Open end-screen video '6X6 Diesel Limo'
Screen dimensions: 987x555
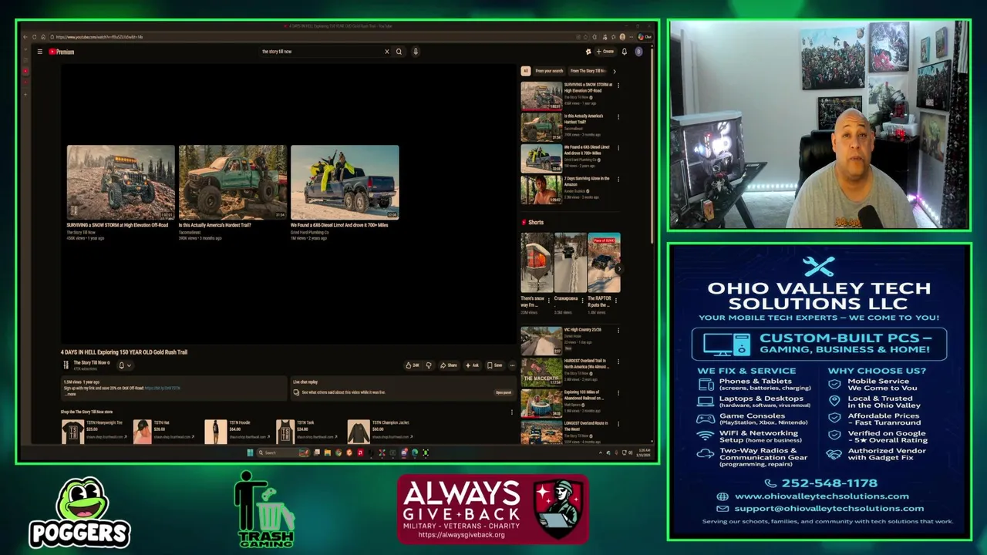pyautogui.click(x=345, y=182)
